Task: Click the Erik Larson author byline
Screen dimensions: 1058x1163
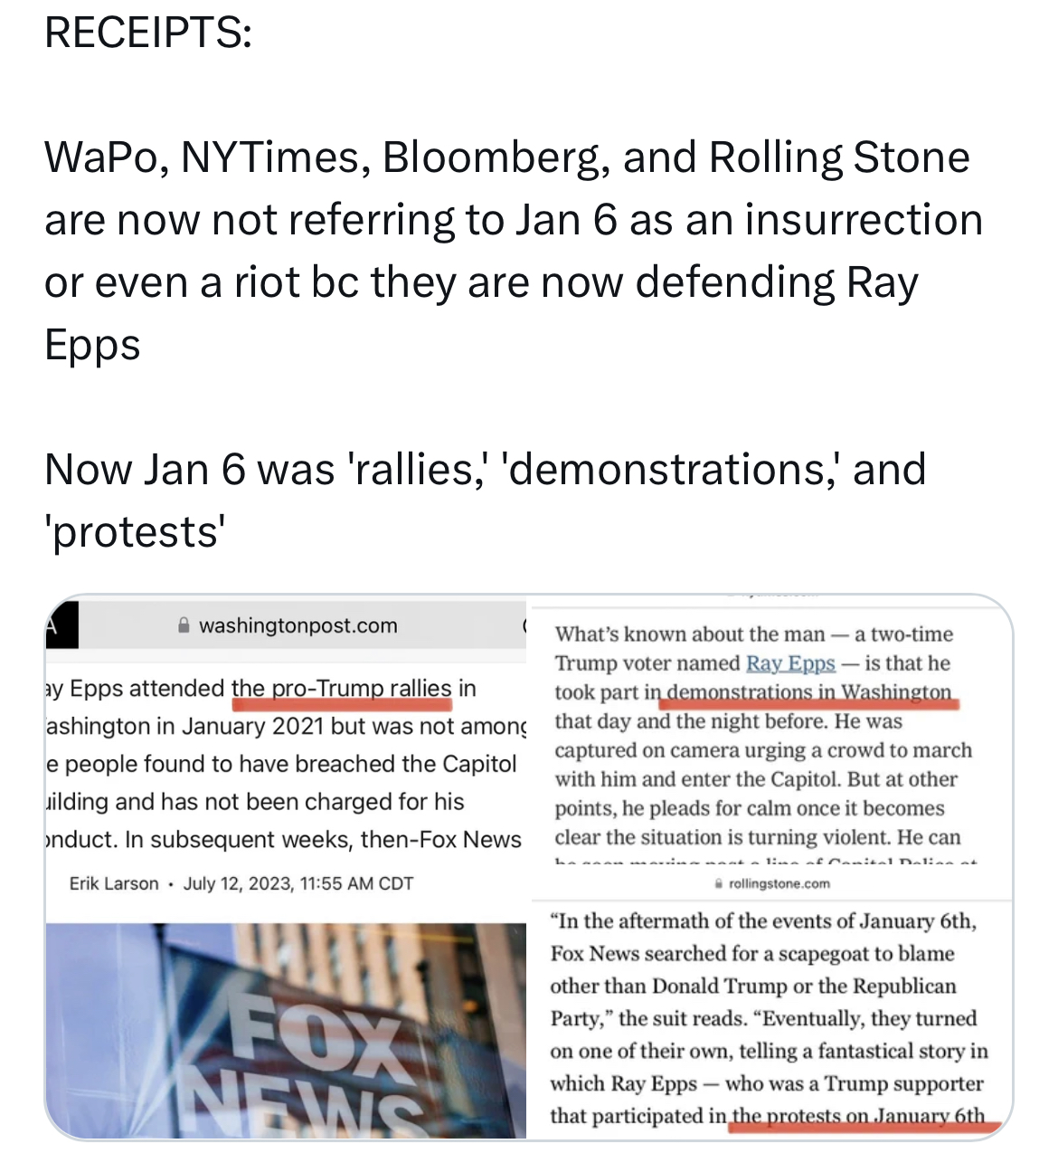Action: coord(114,883)
